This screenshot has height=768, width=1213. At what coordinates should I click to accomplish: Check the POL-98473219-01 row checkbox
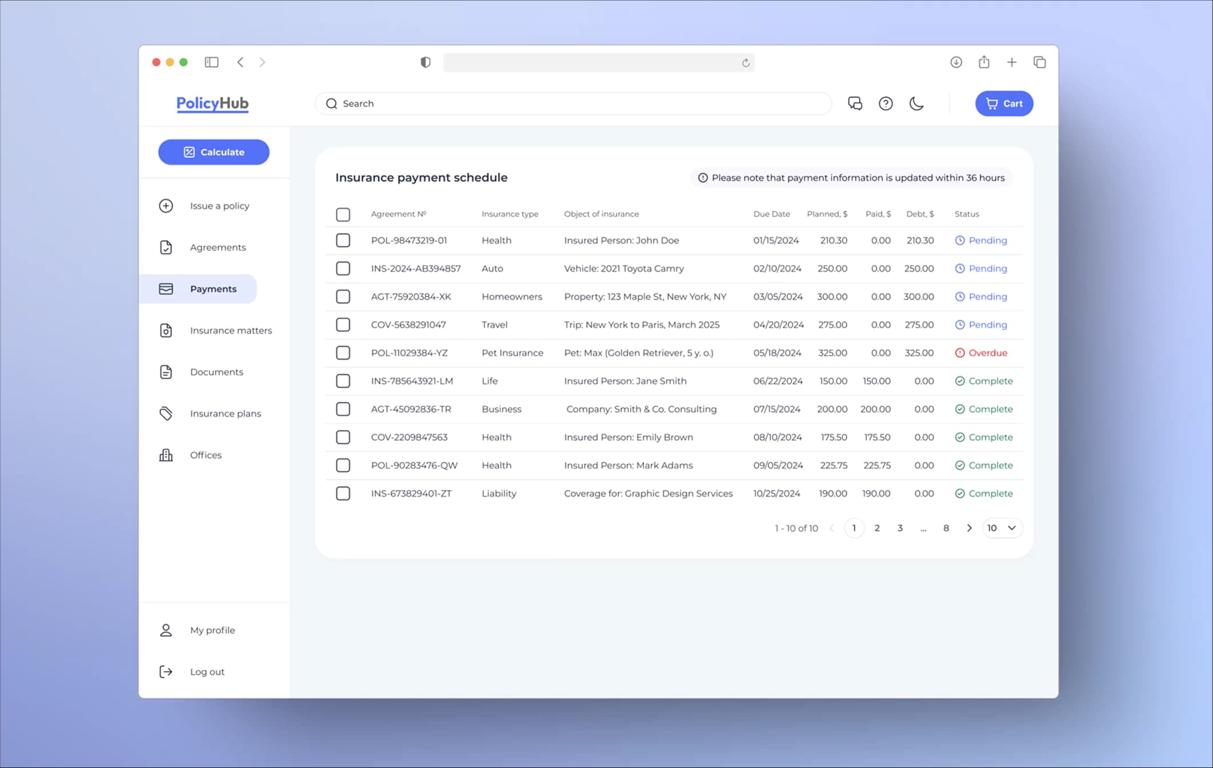click(343, 240)
